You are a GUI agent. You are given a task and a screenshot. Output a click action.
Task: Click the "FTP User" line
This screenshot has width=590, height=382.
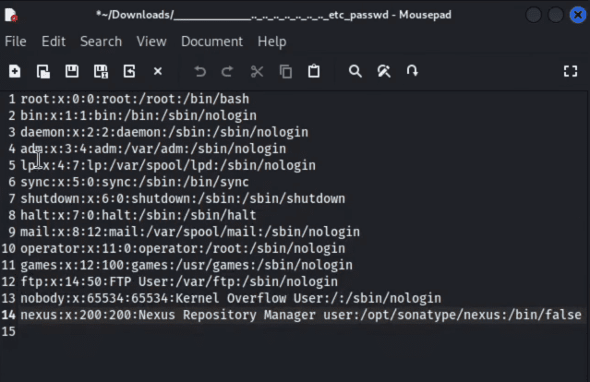[179, 281]
